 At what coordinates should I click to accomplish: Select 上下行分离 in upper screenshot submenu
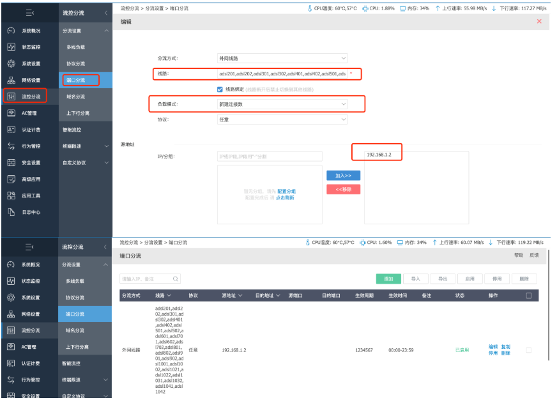(78, 113)
